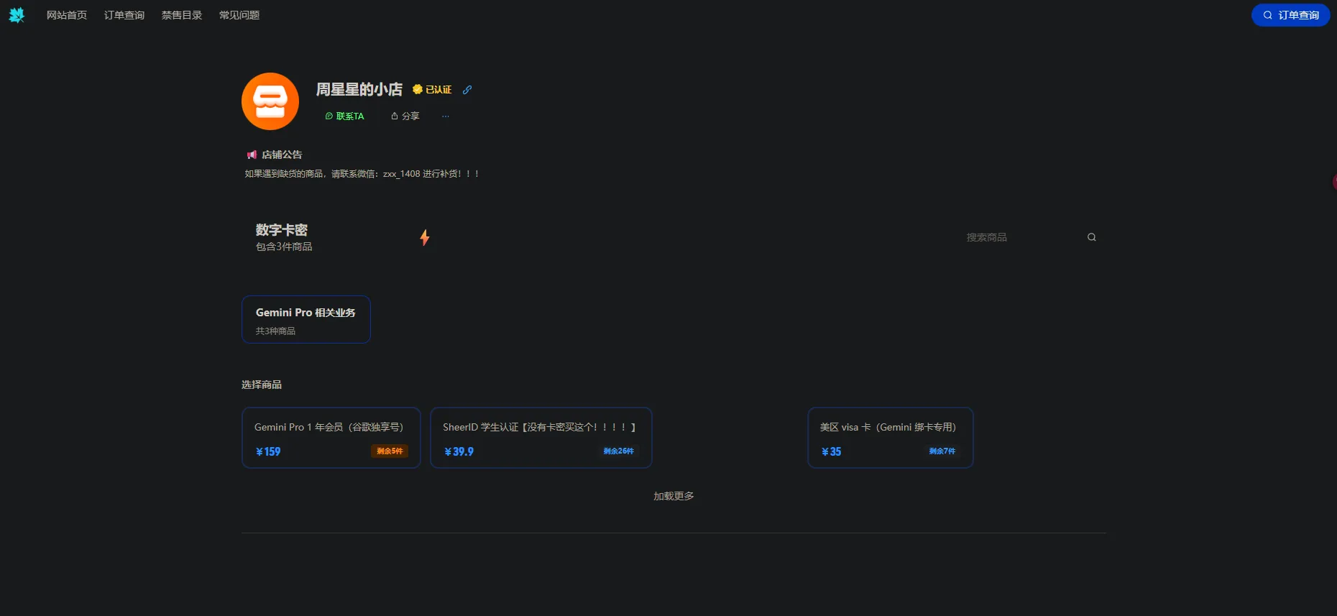Select SheerID 学生认证 product card

coord(541,438)
